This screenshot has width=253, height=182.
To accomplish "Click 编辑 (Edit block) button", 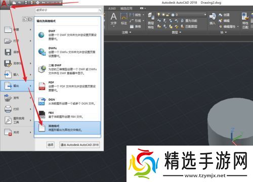I will (224, 21).
